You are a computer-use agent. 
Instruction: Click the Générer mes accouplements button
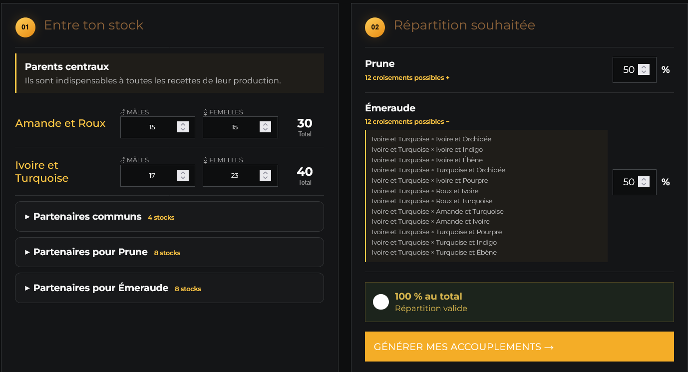point(519,347)
